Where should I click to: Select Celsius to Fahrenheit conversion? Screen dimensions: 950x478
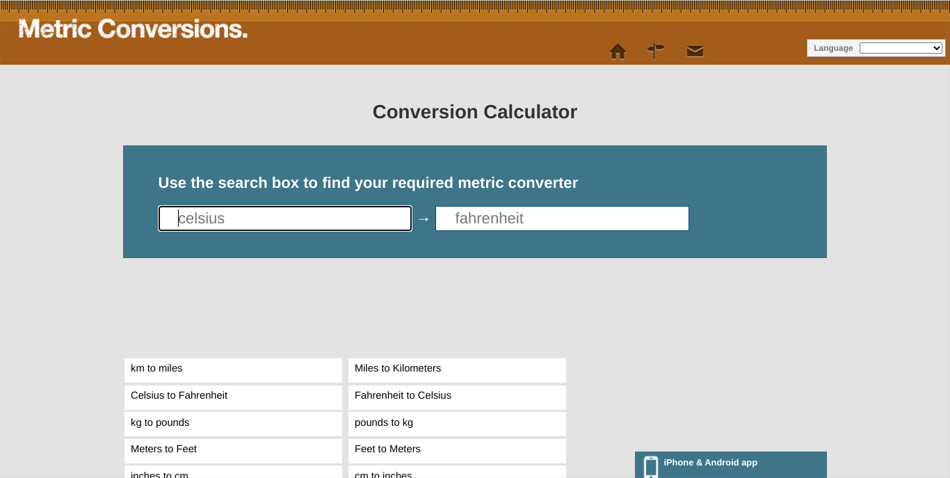232,397
